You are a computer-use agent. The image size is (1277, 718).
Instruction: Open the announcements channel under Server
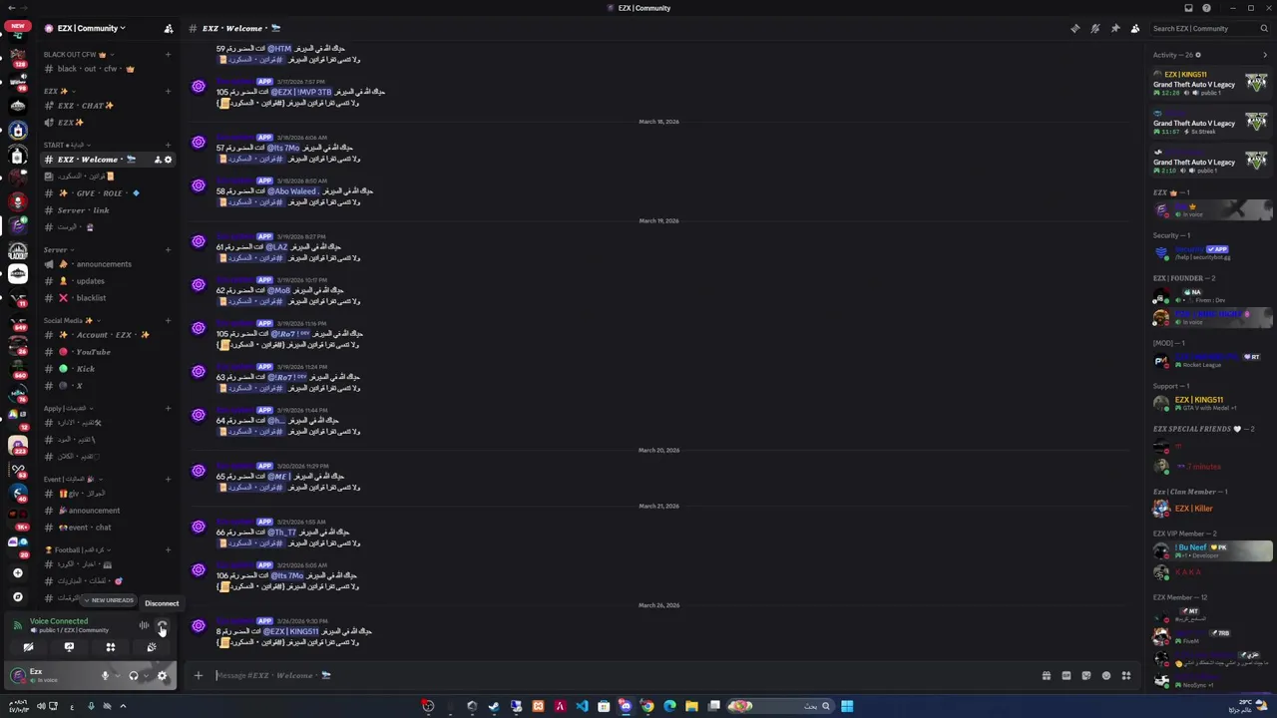(x=108, y=264)
